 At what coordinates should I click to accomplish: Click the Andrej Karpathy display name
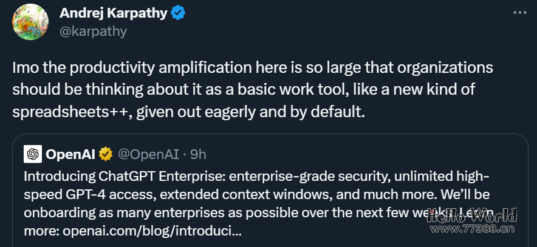coord(114,13)
